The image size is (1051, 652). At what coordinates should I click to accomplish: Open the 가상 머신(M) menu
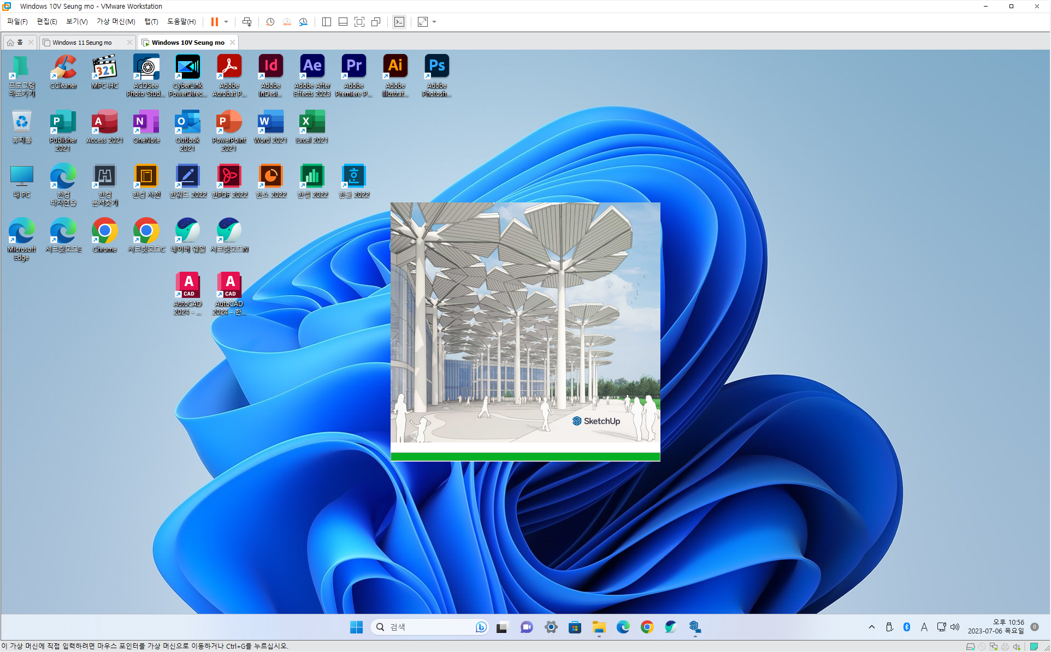[x=116, y=22]
